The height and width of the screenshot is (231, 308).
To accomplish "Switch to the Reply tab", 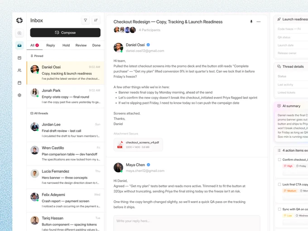I will (x=50, y=45).
